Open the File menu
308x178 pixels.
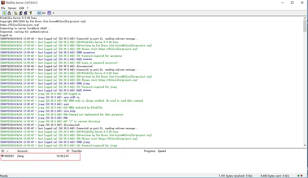pyautogui.click(x=3, y=8)
